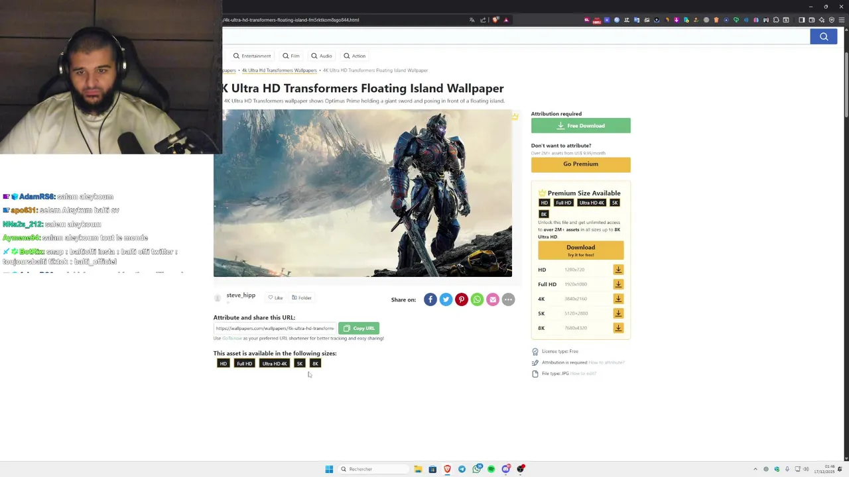Screen dimensions: 849x477
Task: Download the 5K 5120x2880 size
Action: coord(618,313)
